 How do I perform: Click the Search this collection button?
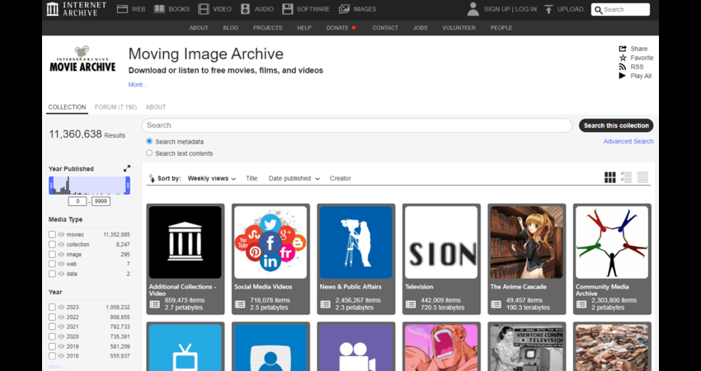point(616,125)
